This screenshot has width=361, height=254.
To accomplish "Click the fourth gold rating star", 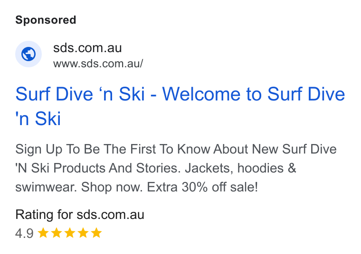I will 83,233.
